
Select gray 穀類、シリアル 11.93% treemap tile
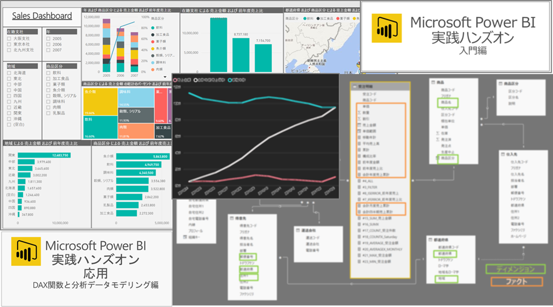coord(136,115)
